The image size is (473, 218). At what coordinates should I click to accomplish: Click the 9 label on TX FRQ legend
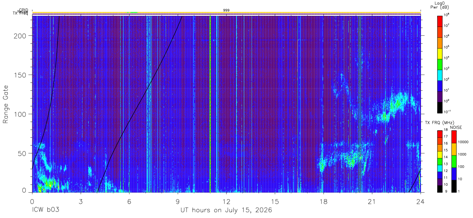pyautogui.click(x=445, y=191)
